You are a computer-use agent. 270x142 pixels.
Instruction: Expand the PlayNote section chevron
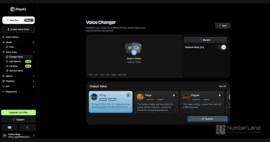(x=33, y=81)
